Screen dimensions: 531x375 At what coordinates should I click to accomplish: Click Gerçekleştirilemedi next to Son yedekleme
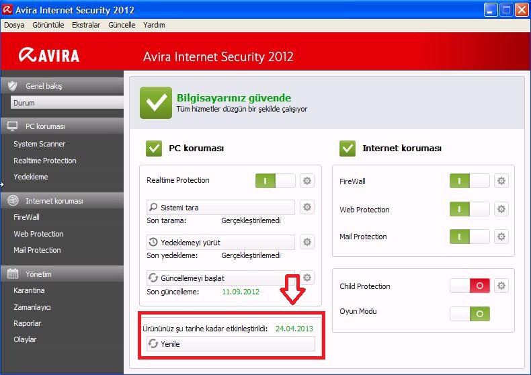point(251,255)
